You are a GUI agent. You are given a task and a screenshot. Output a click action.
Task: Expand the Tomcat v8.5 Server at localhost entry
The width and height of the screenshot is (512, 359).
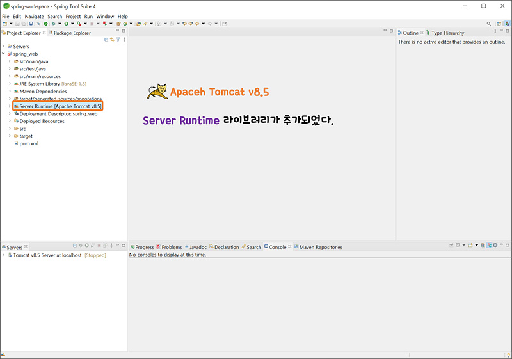tap(3, 255)
